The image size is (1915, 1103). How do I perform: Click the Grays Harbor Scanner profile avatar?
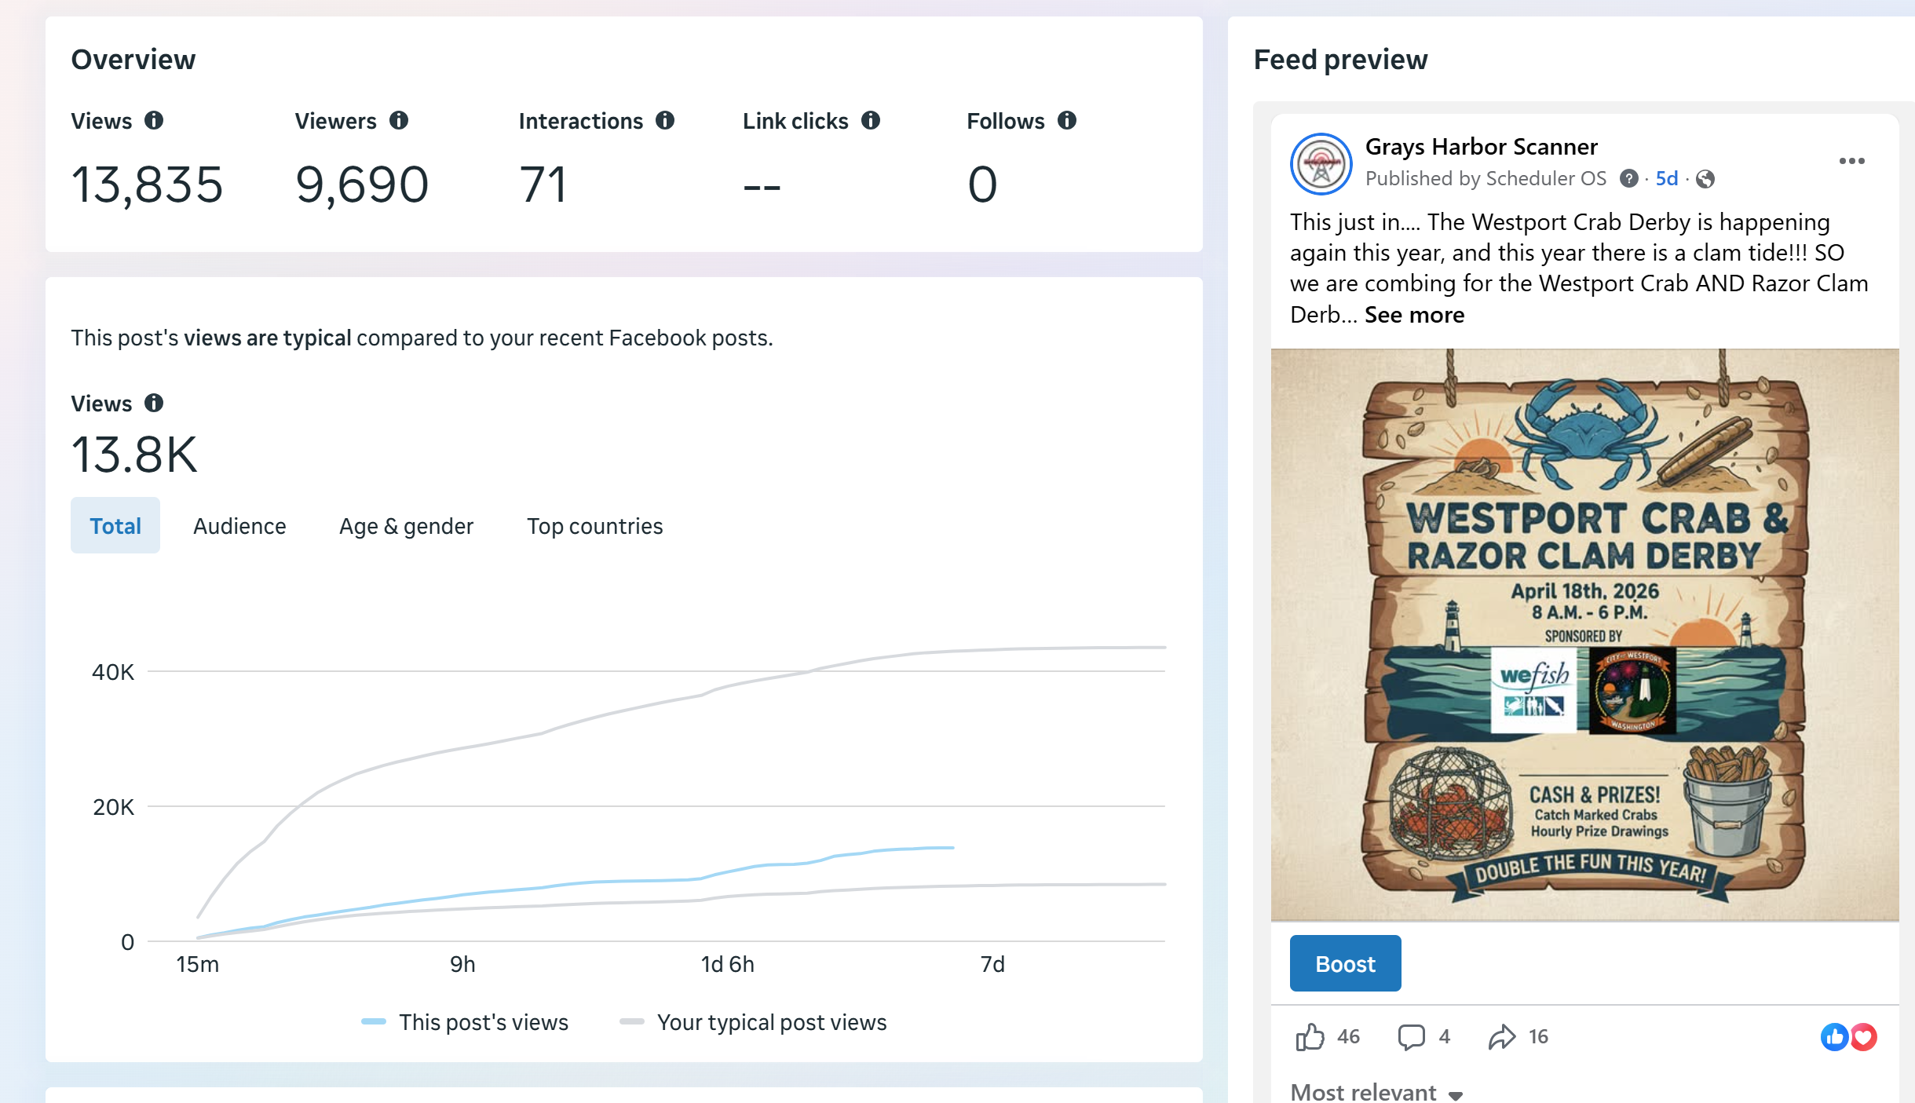tap(1321, 164)
